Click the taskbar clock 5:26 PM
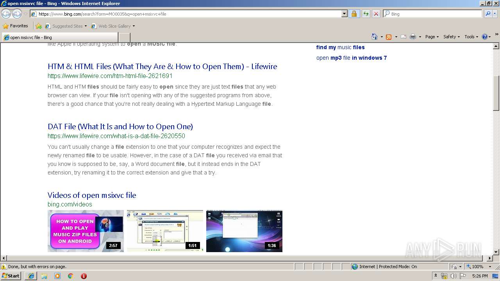The width and height of the screenshot is (500, 281). tap(480, 276)
